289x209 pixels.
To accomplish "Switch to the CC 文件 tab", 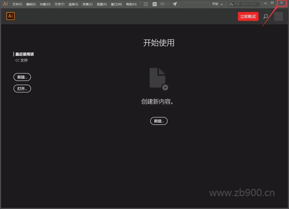I will coord(21,61).
